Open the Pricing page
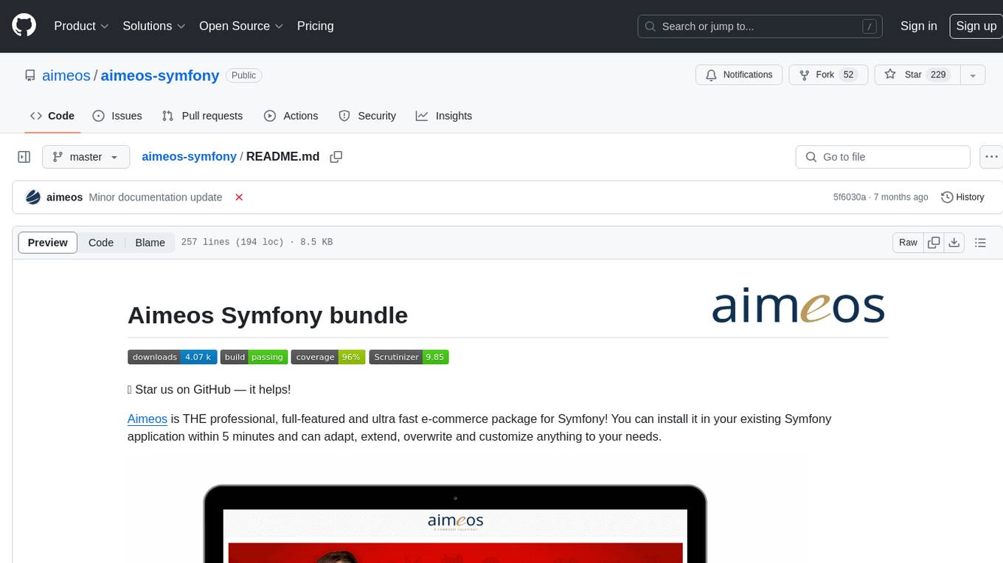The height and width of the screenshot is (563, 1003). coord(315,26)
